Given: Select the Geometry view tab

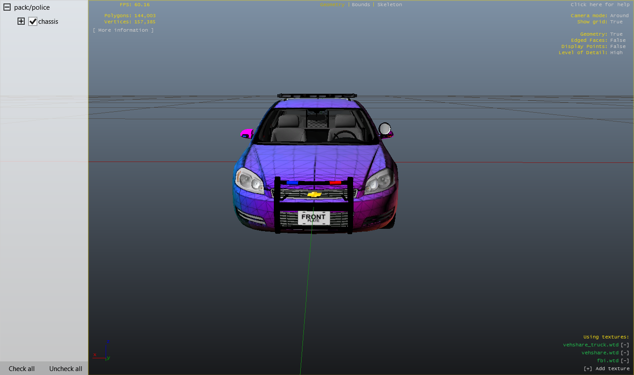Looking at the screenshot, I should (332, 5).
